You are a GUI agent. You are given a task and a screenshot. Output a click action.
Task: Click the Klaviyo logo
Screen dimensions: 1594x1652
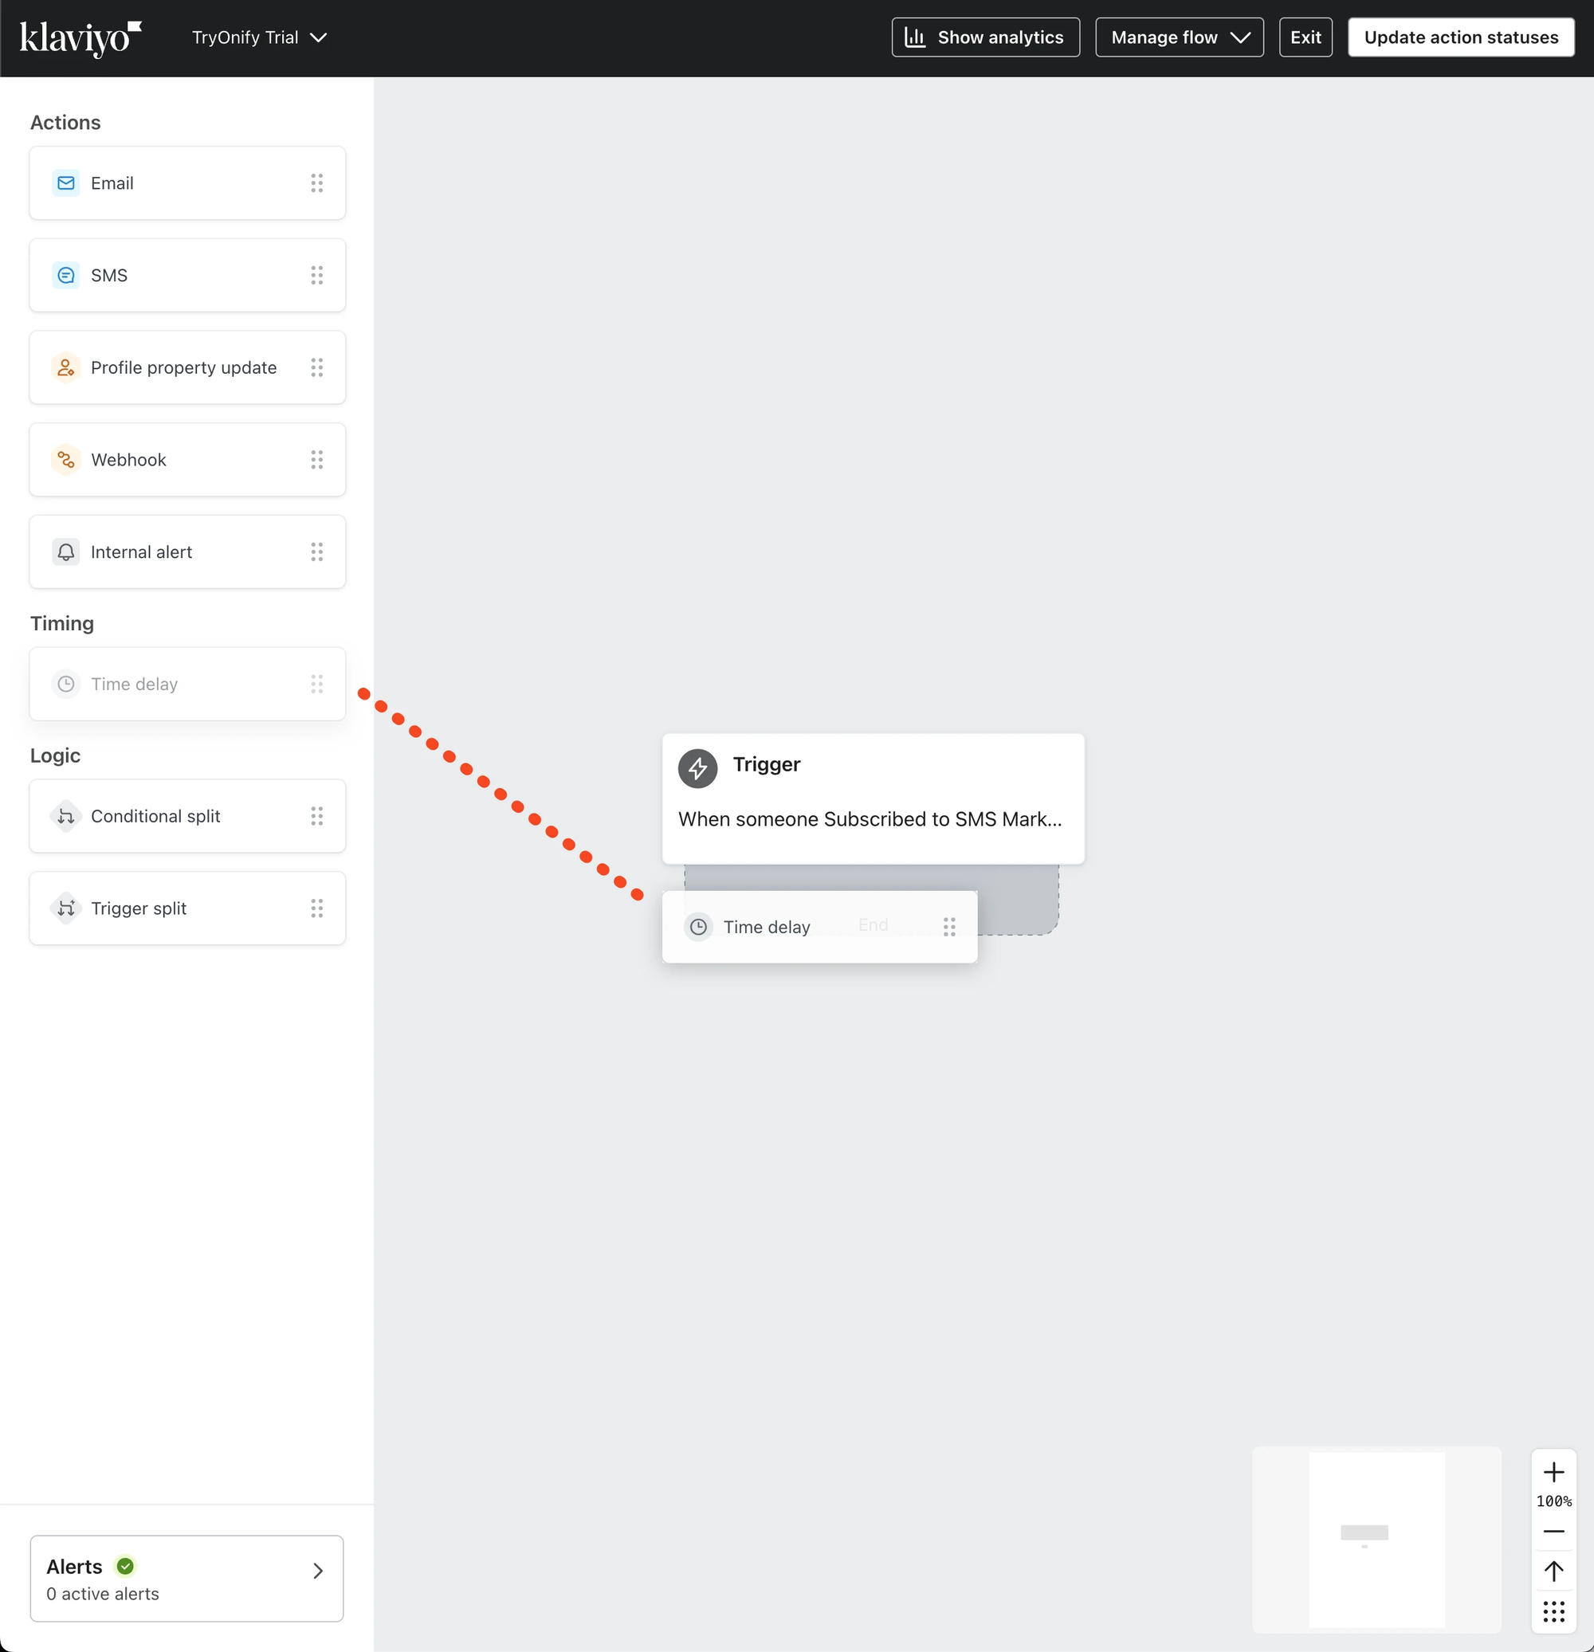[x=80, y=38]
